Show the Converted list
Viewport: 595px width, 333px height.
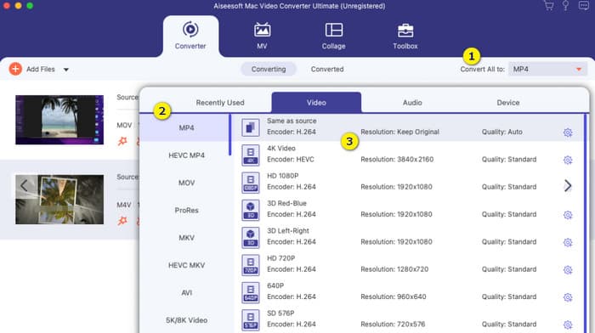(327, 69)
